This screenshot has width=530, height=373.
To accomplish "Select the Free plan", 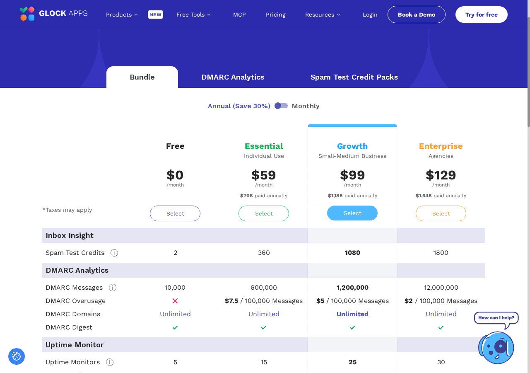I will (175, 213).
